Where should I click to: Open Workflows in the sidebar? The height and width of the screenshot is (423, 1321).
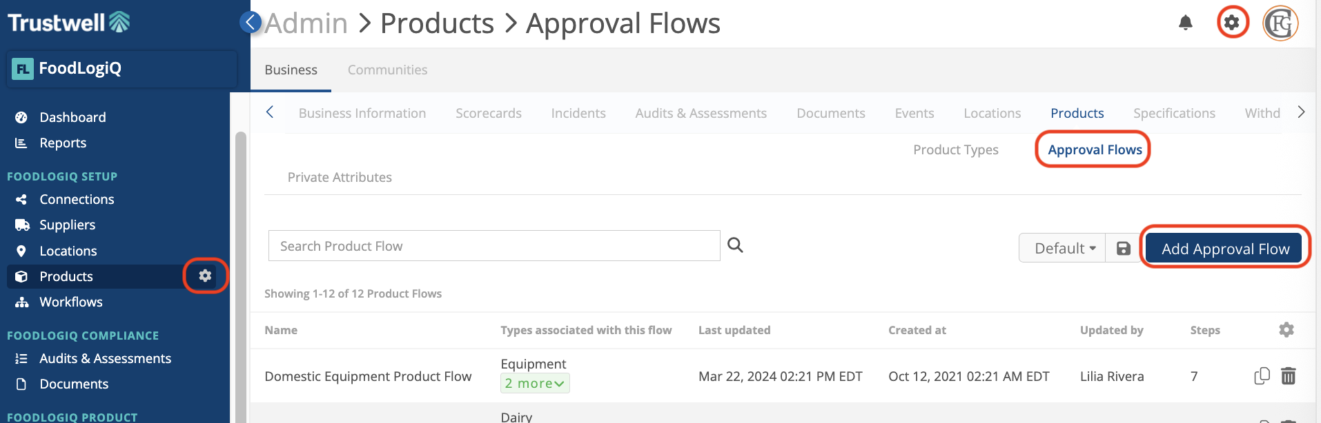point(70,302)
